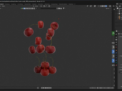Expand the first orange mesh object row
122x91 pixels.
118,17
